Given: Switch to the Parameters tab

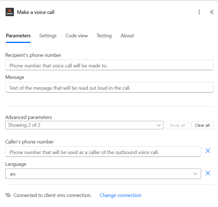Looking at the screenshot, I should tap(18, 36).
